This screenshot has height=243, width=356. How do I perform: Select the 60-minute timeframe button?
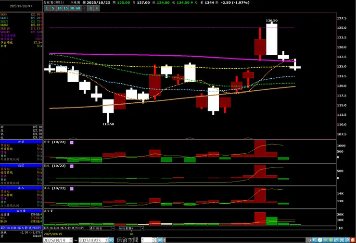point(78,8)
